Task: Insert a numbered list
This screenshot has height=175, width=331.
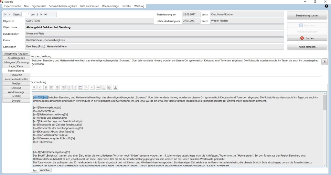Action: pyautogui.click(x=75, y=87)
